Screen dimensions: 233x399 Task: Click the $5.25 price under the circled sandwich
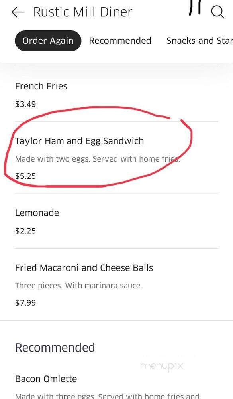coord(25,176)
